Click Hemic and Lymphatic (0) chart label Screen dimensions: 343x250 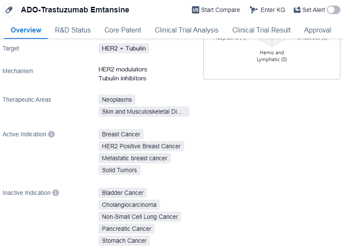click(x=271, y=56)
